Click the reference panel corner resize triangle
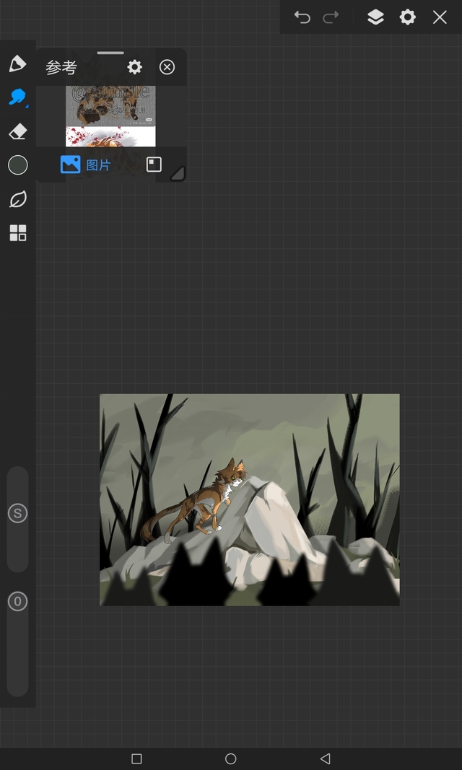The image size is (462, 770). click(x=177, y=173)
